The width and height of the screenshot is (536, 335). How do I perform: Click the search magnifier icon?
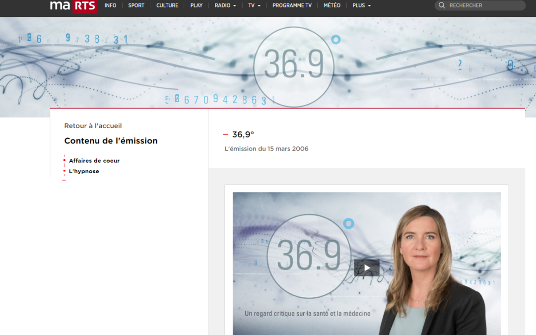pos(442,5)
